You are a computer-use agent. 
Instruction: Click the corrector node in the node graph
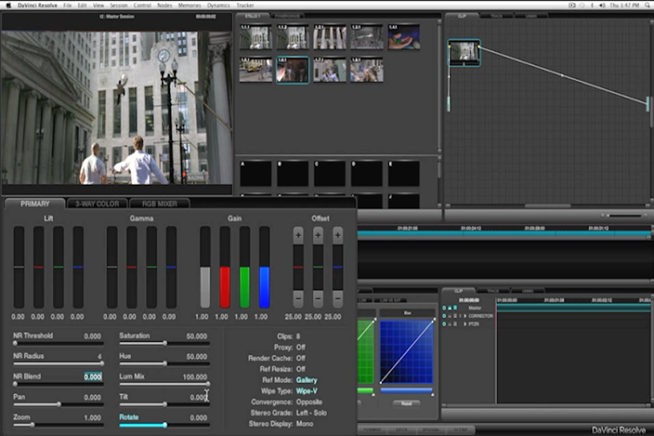(x=464, y=52)
